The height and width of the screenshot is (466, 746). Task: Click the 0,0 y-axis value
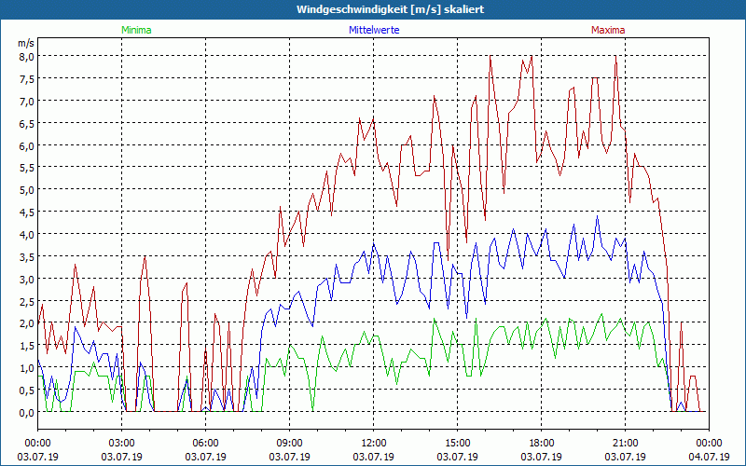(26, 412)
